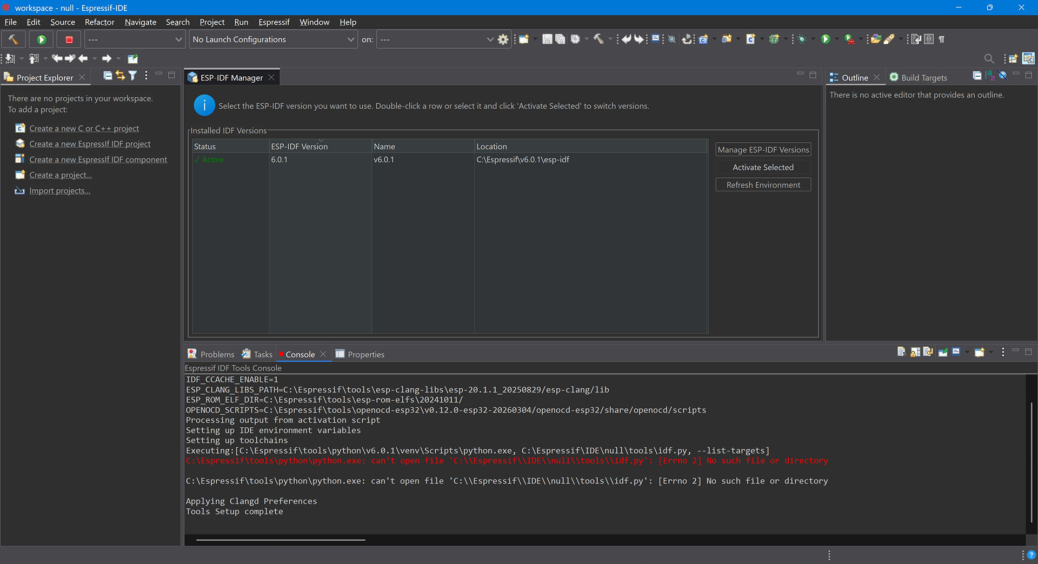Click the Save disk toolbar icon
The image size is (1038, 564).
click(x=547, y=39)
